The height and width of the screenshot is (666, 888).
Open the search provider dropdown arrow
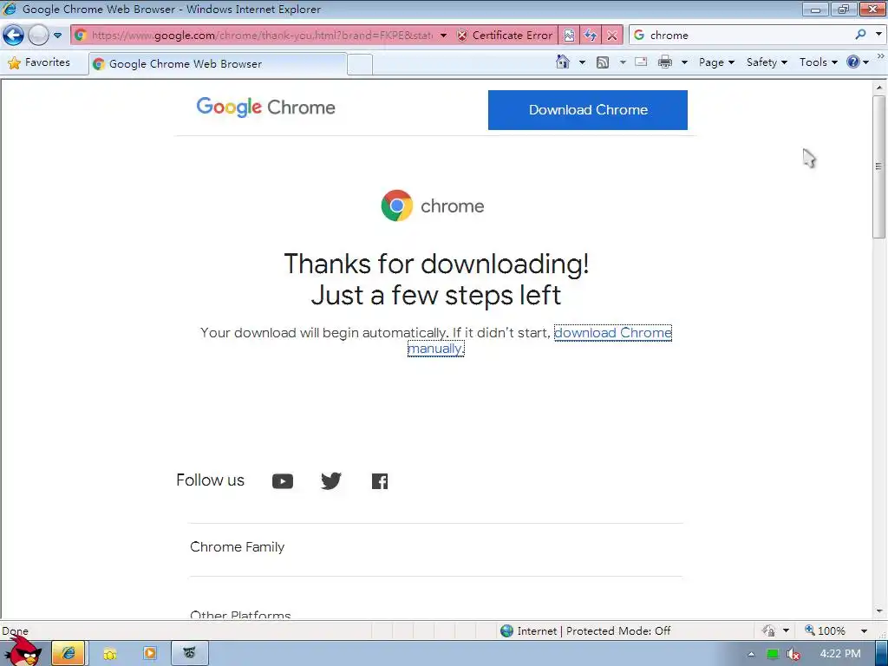(x=878, y=35)
